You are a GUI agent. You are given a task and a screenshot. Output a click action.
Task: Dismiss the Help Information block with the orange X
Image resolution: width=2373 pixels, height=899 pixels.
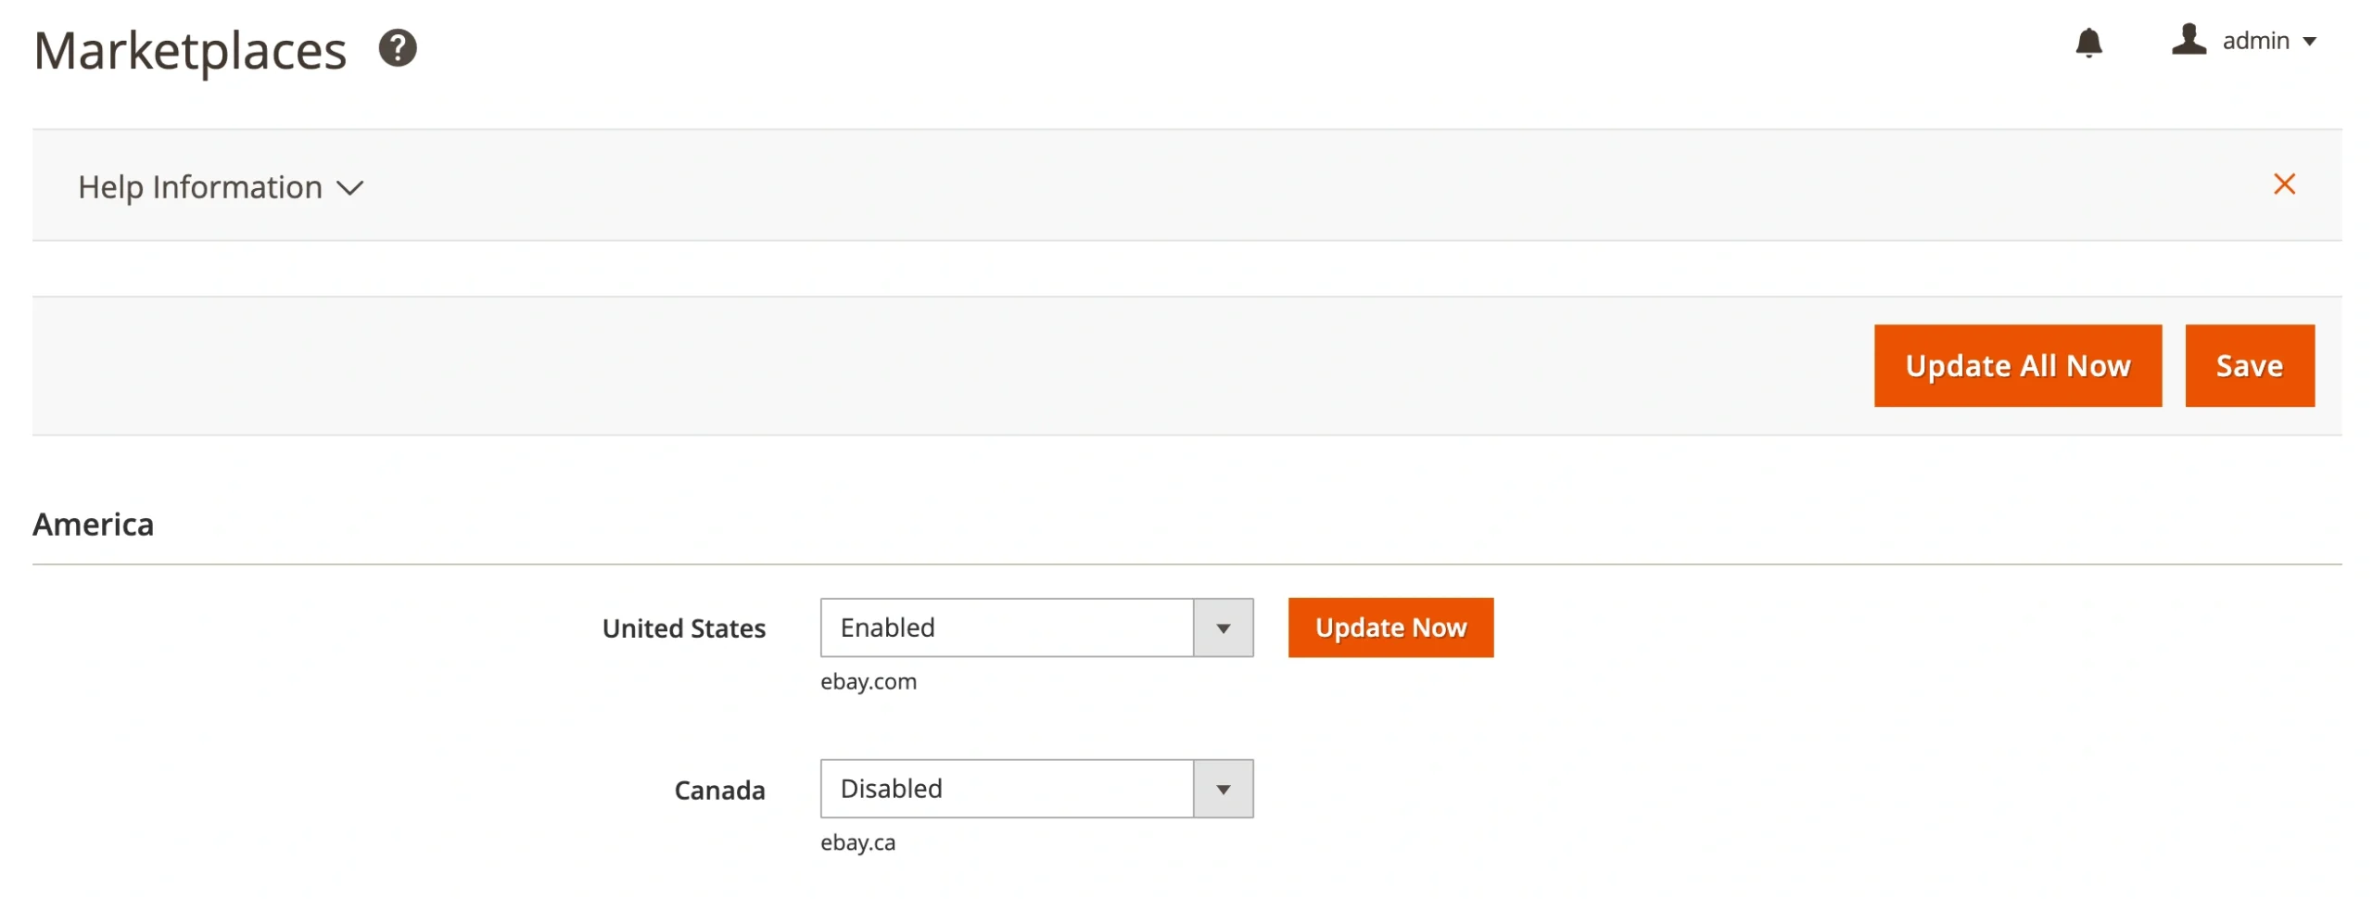(2282, 184)
